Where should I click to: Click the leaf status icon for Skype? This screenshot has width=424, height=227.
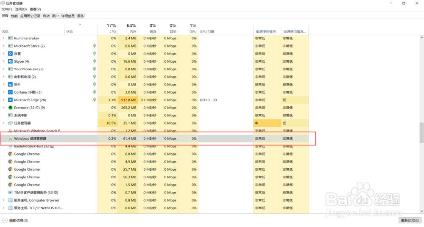click(95, 61)
